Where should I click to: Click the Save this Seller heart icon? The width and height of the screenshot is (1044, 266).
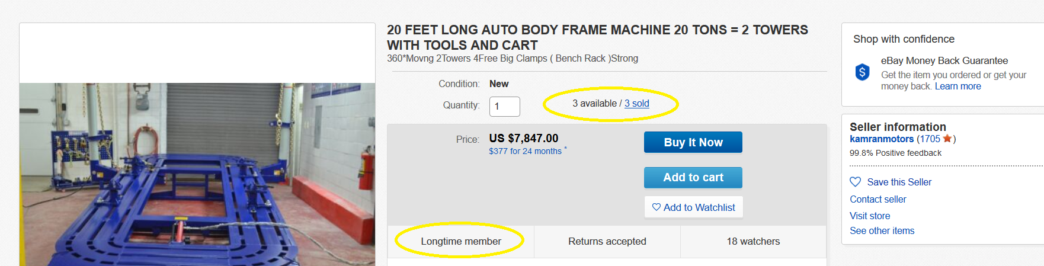856,182
